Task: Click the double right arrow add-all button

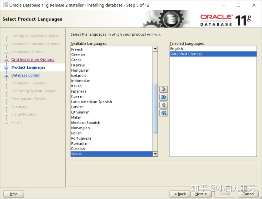Action: click(x=164, y=97)
